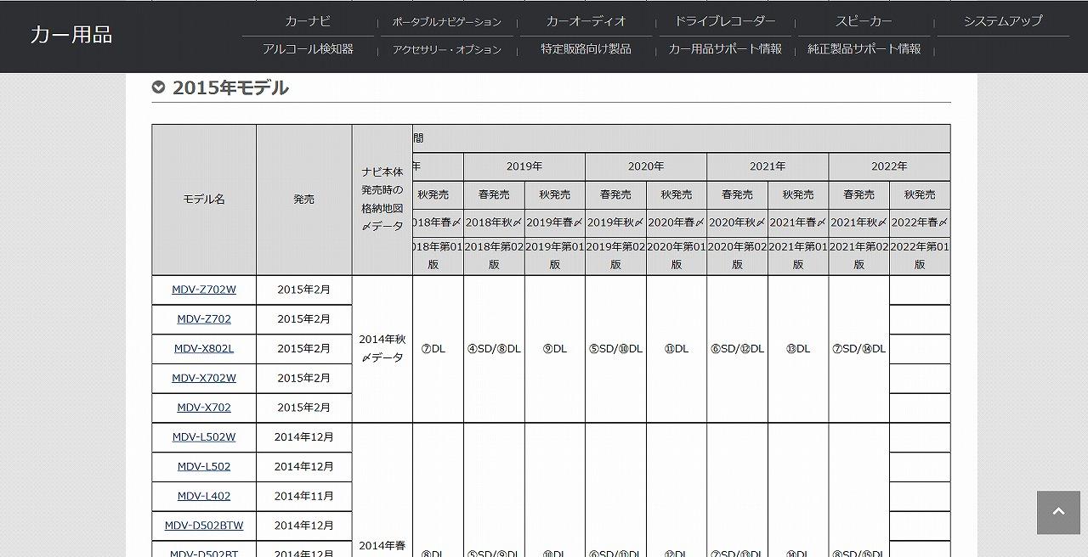Open the MDV-X702W model link

coord(204,378)
